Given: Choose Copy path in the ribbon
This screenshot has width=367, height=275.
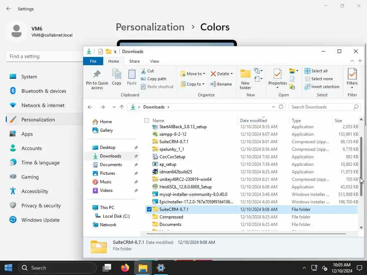Looking at the screenshot, I should [x=153, y=79].
